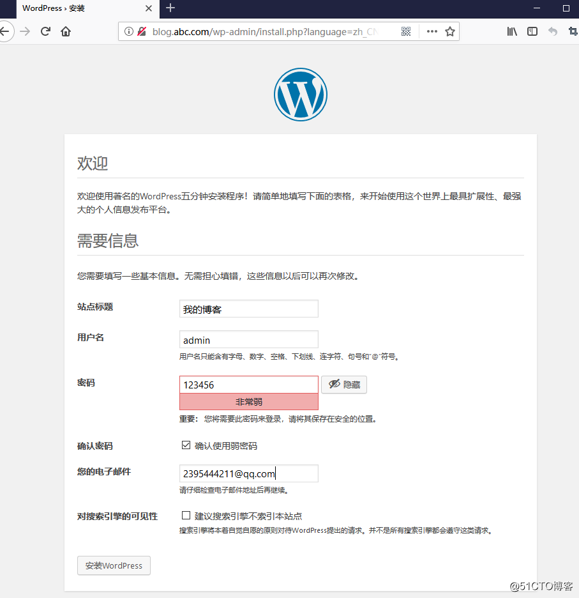Close the WordPress 安装 tab
Screen dimensions: 579x598
pyautogui.click(x=149, y=8)
